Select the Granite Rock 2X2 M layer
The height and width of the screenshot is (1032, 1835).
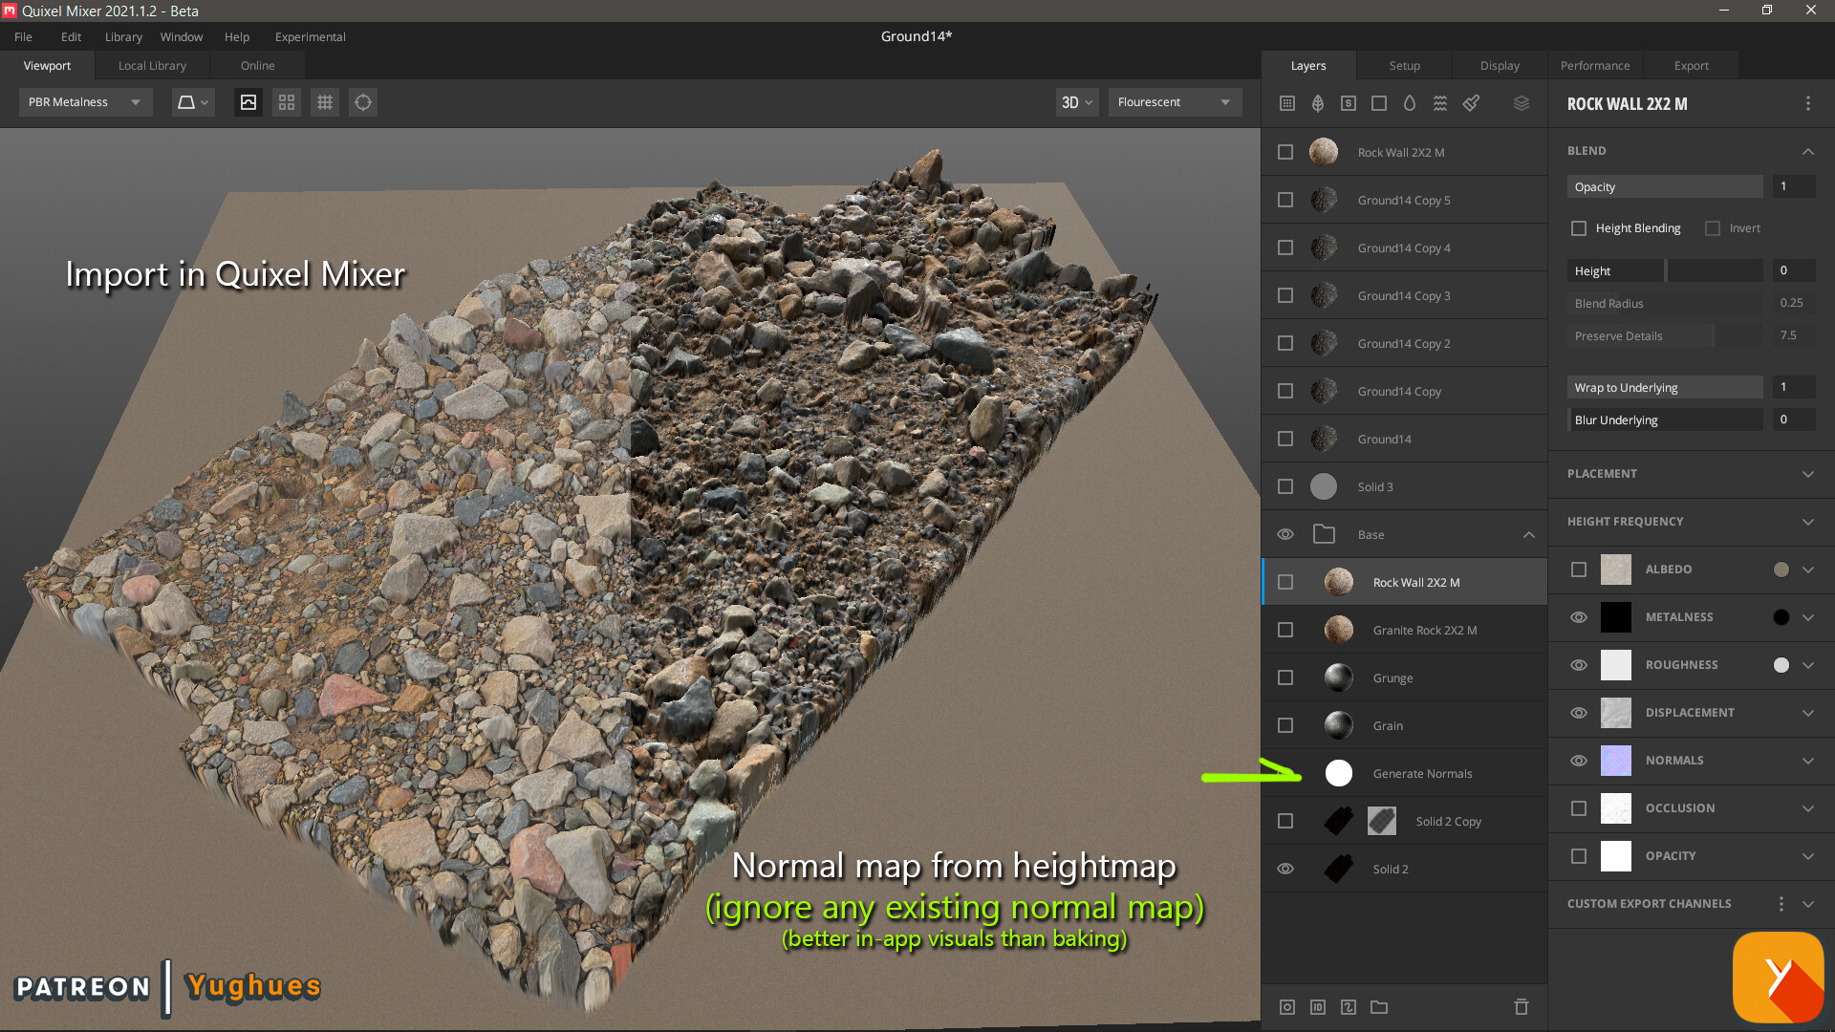[x=1424, y=630]
